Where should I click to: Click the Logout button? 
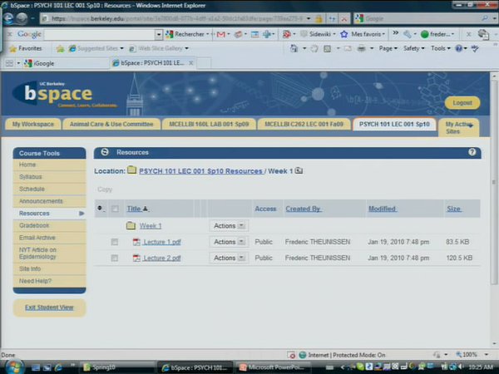pyautogui.click(x=462, y=103)
